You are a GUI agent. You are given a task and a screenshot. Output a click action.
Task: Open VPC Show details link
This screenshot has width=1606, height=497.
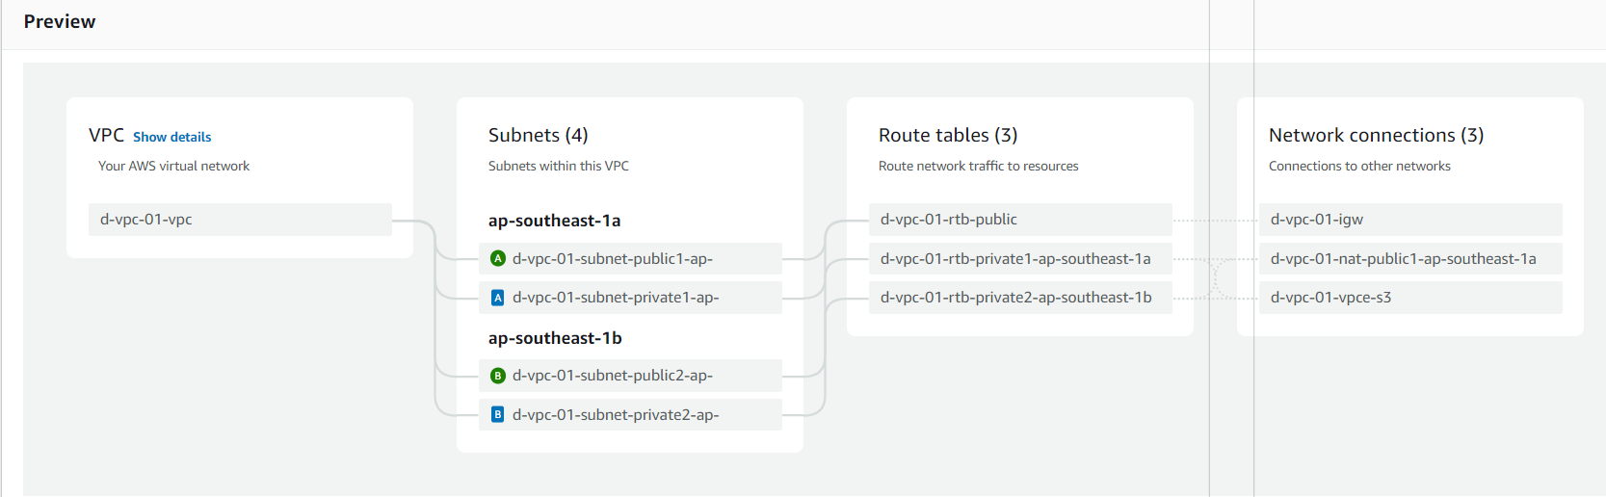click(x=171, y=137)
